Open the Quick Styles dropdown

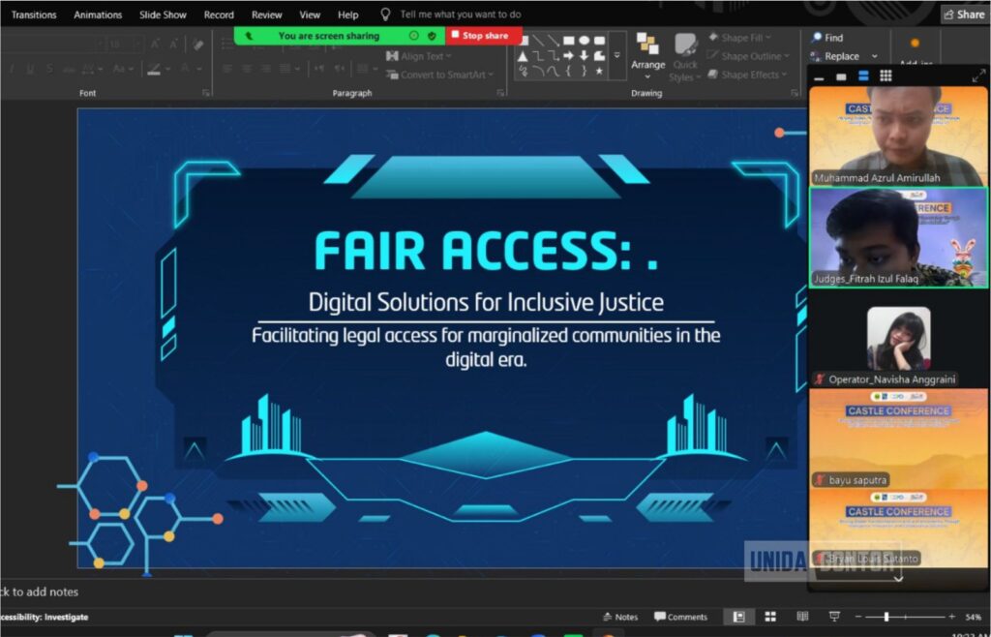click(685, 58)
